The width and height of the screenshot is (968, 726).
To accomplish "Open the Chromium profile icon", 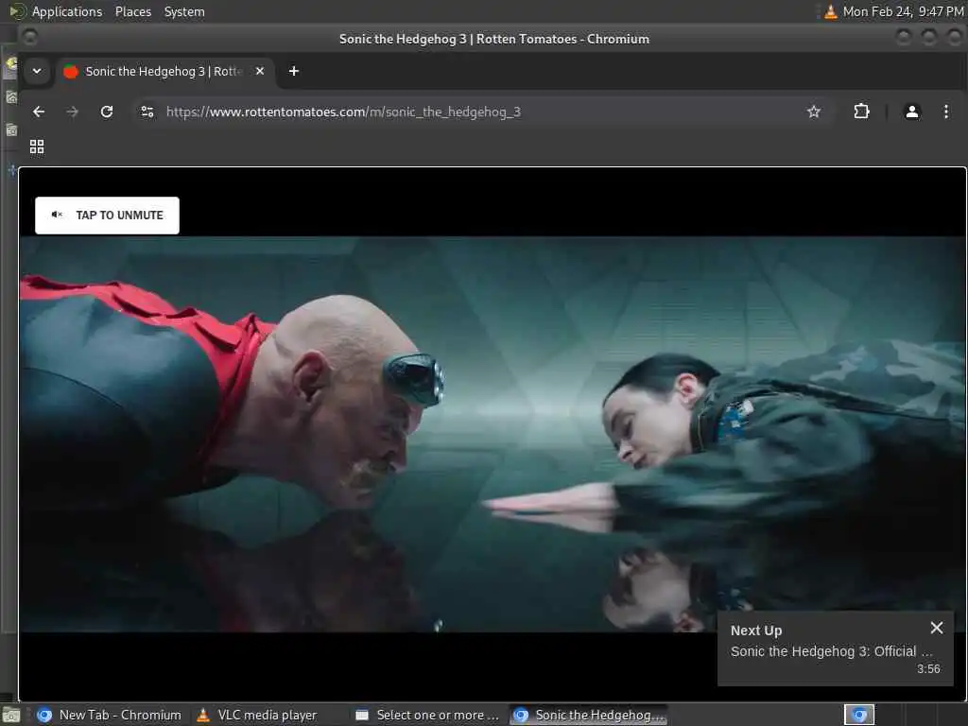I will tap(912, 112).
